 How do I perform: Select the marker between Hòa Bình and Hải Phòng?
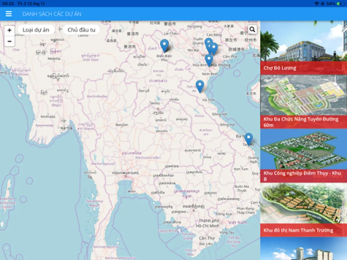coord(209,60)
